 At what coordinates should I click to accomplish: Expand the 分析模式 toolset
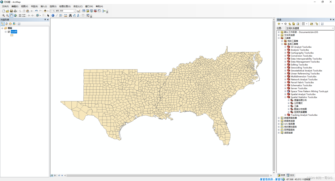[289, 103]
